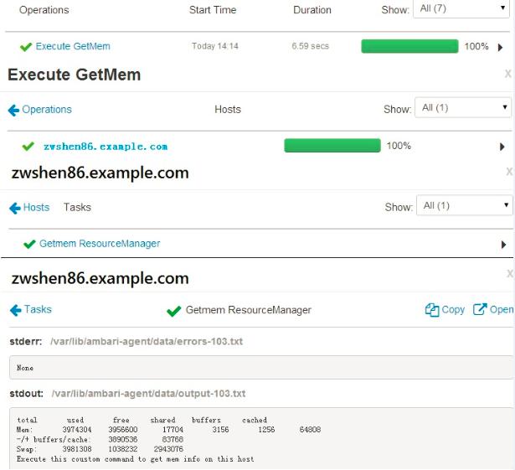Viewport: 515px width, 470px height.
Task: Click the Open external icon
Action: (480, 309)
